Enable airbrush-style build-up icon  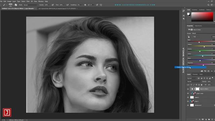(68, 5)
